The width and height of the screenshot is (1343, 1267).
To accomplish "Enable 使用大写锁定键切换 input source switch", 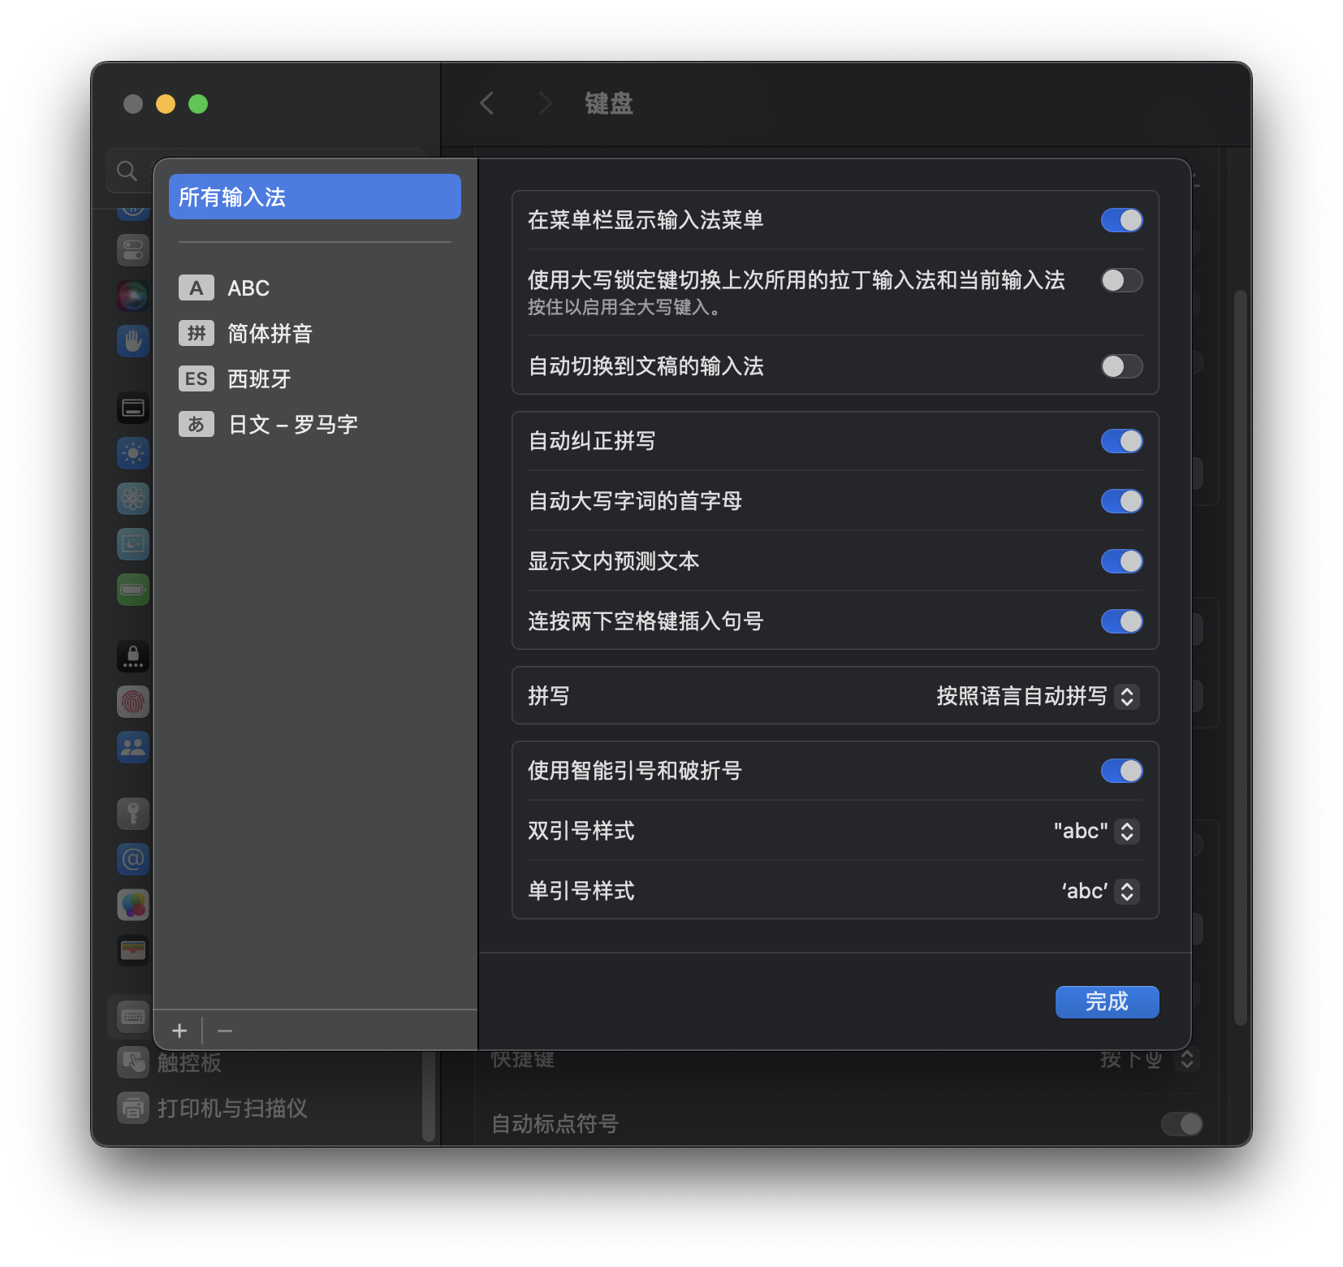I will click(1121, 280).
